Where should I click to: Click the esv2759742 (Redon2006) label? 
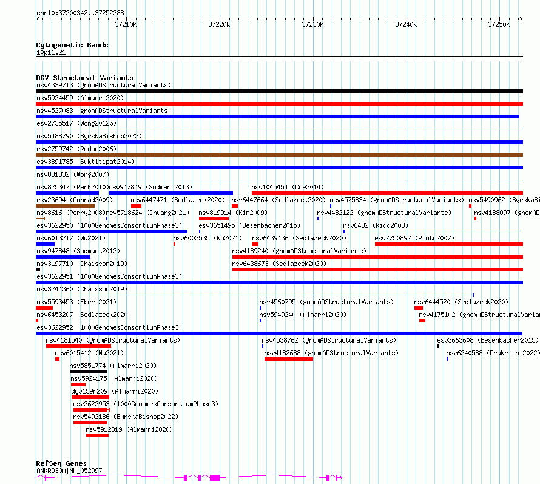coord(76,149)
